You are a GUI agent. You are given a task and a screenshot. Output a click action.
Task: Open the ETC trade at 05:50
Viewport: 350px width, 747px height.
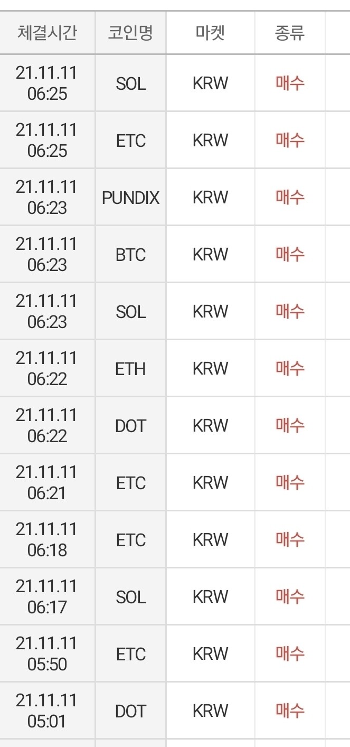(x=130, y=653)
